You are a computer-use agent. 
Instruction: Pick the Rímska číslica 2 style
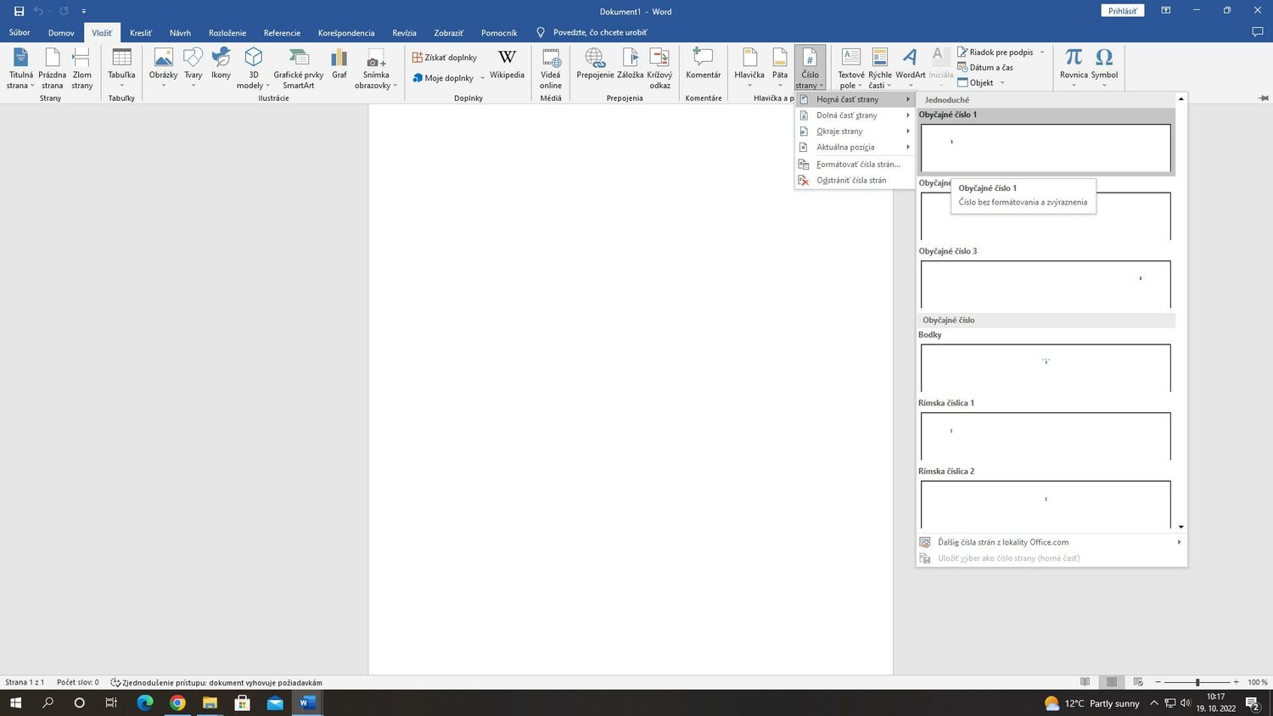[x=1046, y=504]
